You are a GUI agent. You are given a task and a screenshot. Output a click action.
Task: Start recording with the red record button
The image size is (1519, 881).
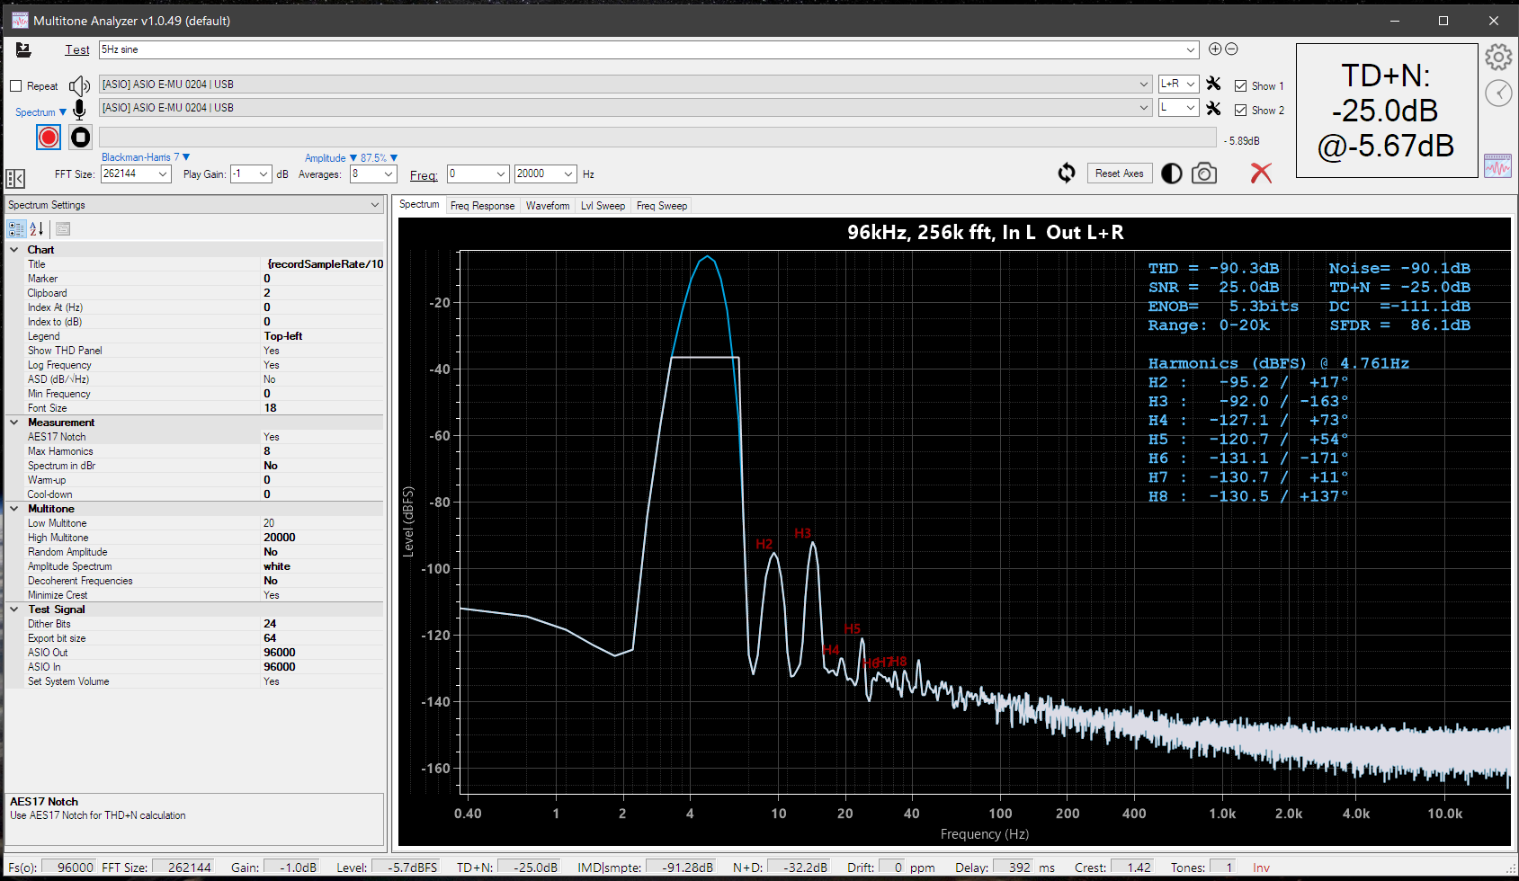click(49, 137)
